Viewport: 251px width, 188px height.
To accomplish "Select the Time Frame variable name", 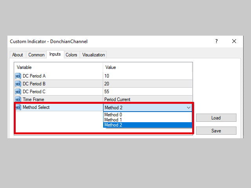I will (33, 99).
